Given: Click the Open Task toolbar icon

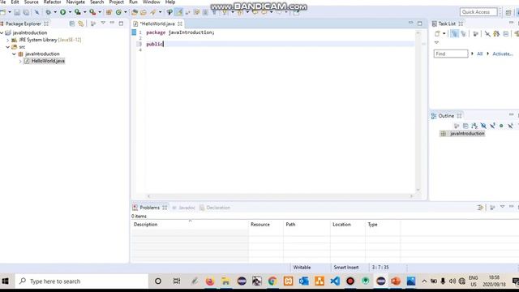Looking at the screenshot, I should pyautogui.click(x=144, y=12).
